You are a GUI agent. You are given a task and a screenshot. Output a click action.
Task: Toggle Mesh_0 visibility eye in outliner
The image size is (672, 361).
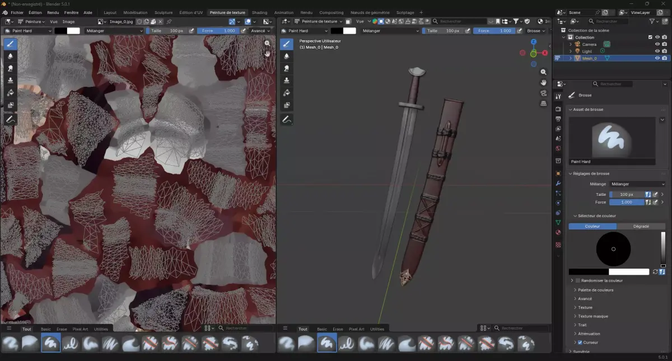point(657,58)
